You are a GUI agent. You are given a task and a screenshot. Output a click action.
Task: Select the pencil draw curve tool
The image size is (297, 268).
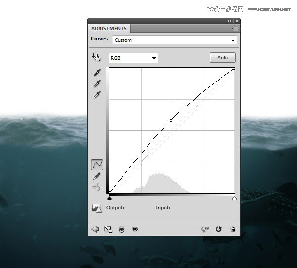tap(97, 176)
